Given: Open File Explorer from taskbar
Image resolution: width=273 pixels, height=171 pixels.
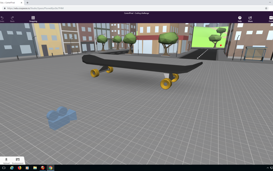Looking at the screenshot, I should pyautogui.click(x=35, y=168).
